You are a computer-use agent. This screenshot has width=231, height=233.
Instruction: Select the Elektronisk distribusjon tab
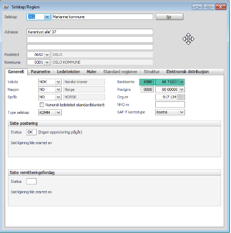pos(188,72)
